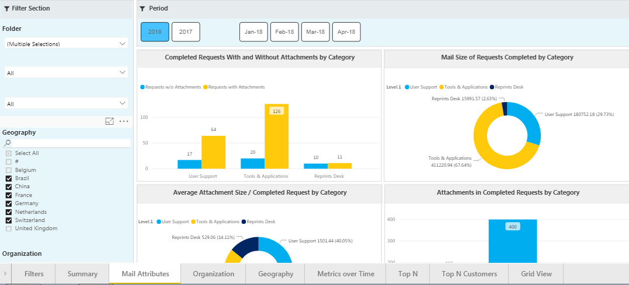Click the blue 10 Reprints Desk bar
This screenshot has height=285, width=629.
(x=316, y=166)
